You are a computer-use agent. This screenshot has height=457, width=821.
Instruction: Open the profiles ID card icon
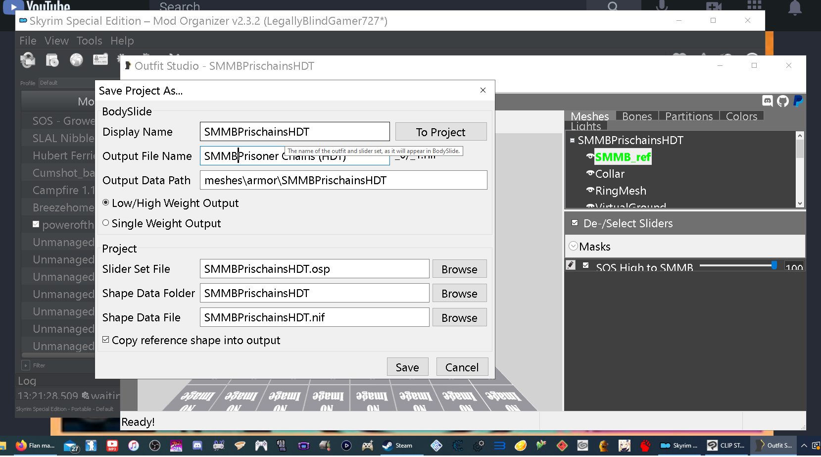coord(100,60)
